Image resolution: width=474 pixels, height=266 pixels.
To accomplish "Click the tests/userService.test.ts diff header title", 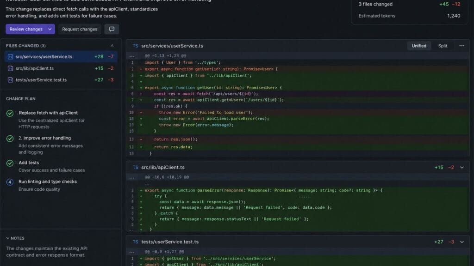I will 170,242.
